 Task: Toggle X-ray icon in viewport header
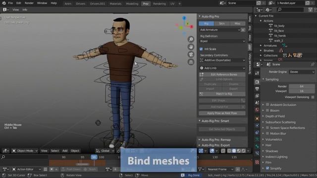223,151
